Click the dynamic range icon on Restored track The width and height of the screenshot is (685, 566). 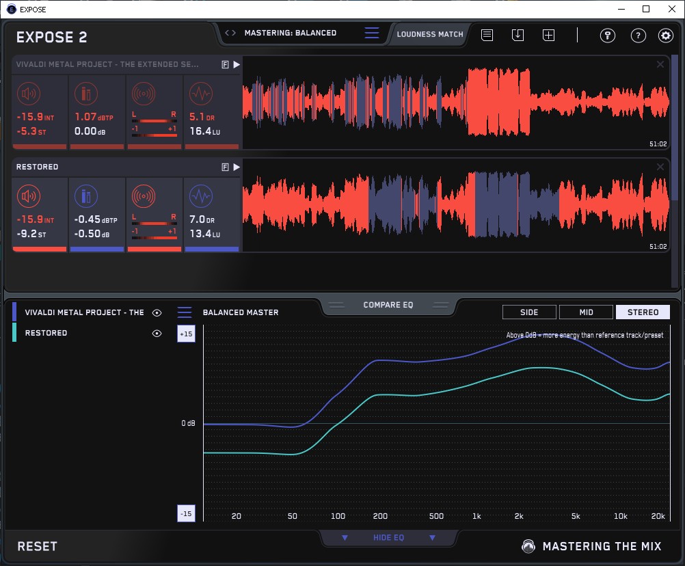201,196
